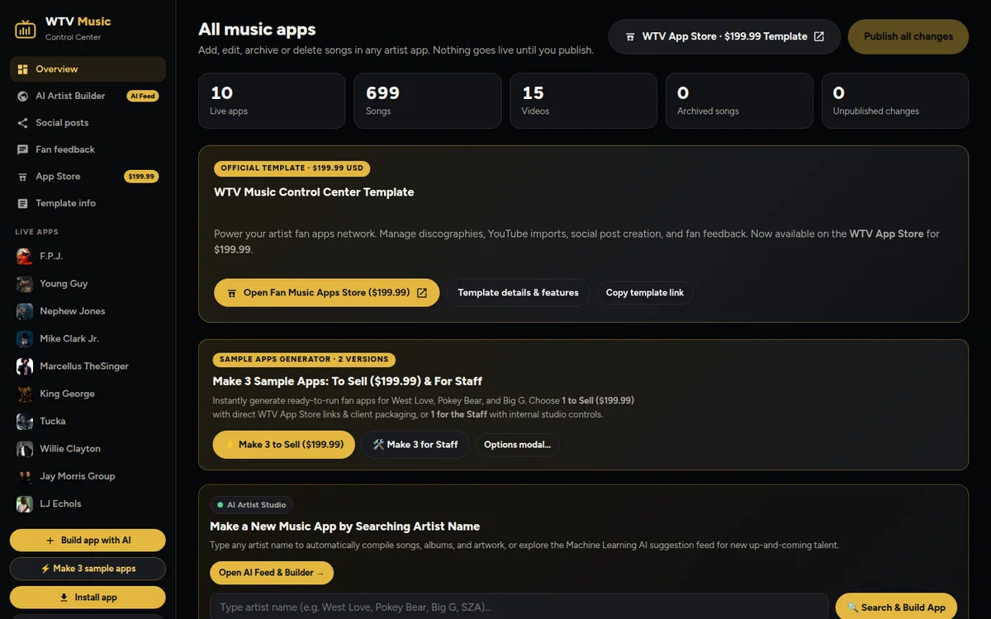Screen dimensions: 991x619
Task: Copy template link
Action: 645,293
